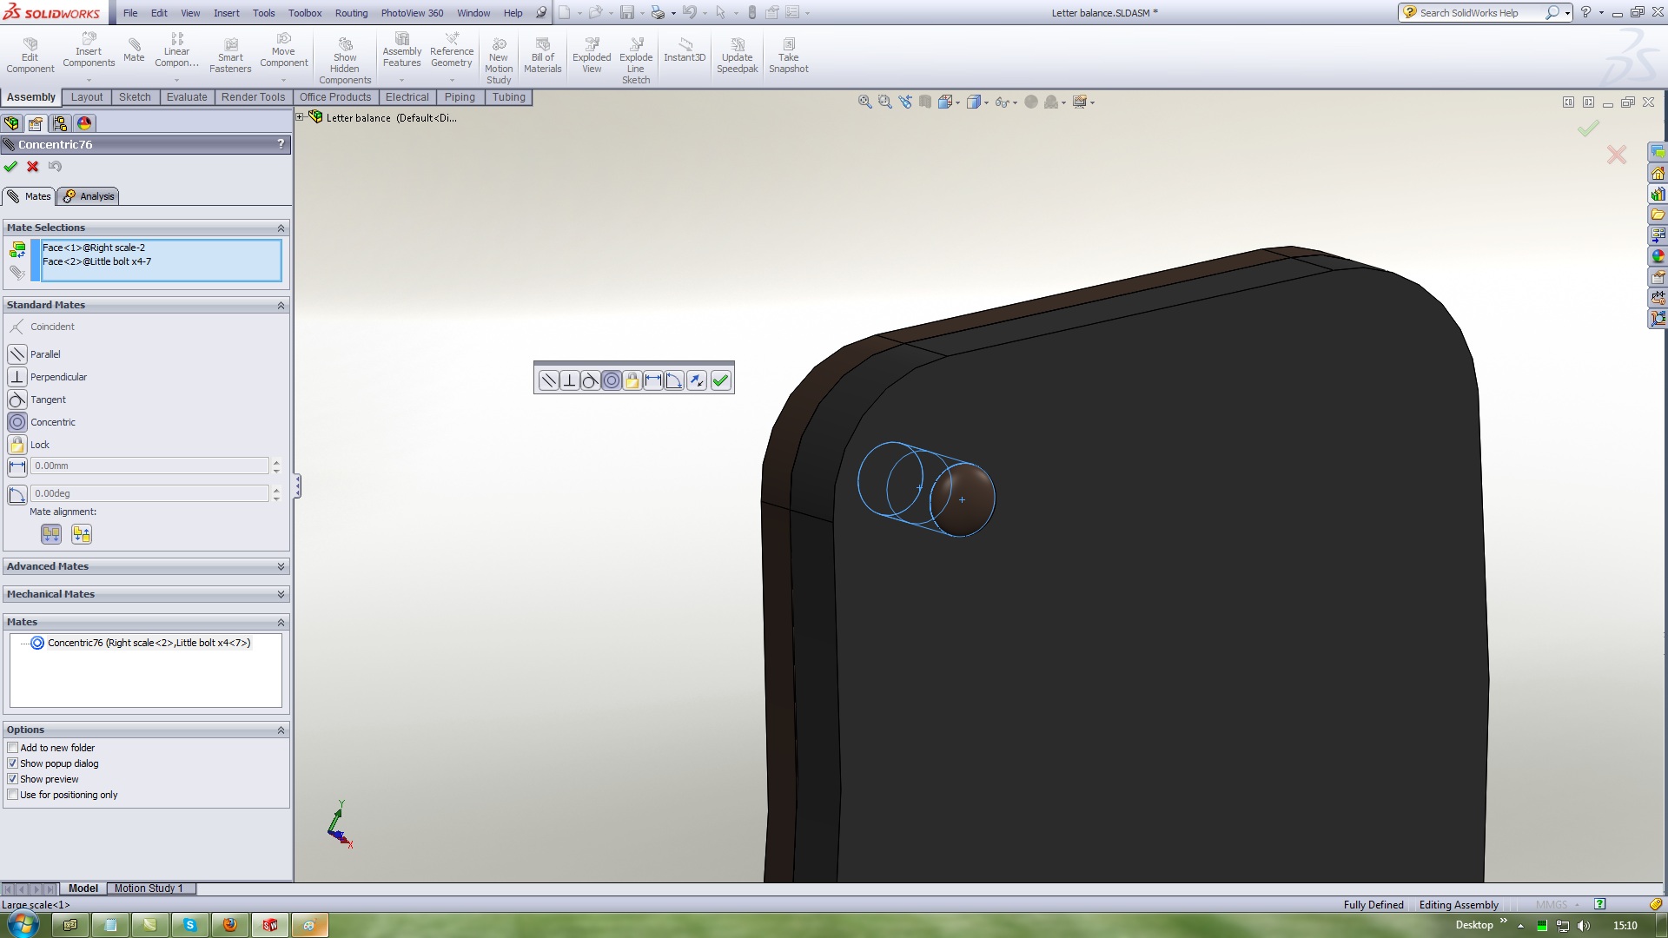This screenshot has width=1668, height=938.
Task: Open Assembly Features dropdown
Action: click(x=401, y=80)
